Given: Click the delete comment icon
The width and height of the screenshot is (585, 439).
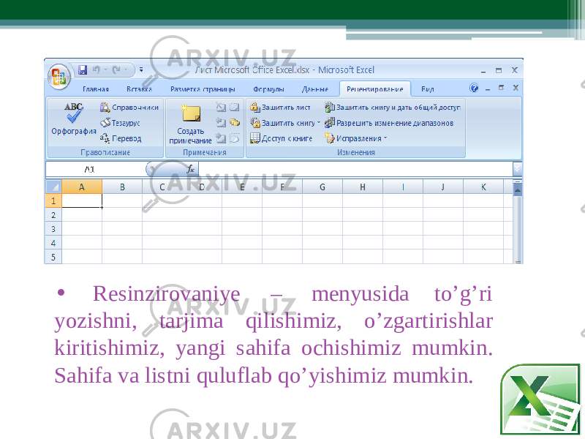Looking at the screenshot, I should pyautogui.click(x=221, y=108).
